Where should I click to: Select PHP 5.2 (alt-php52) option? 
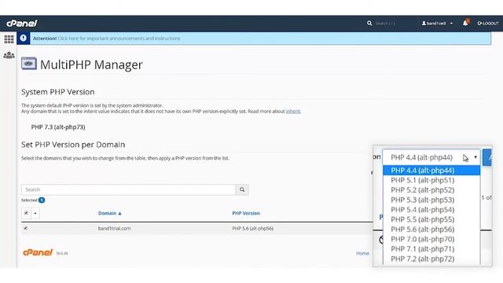coord(431,190)
